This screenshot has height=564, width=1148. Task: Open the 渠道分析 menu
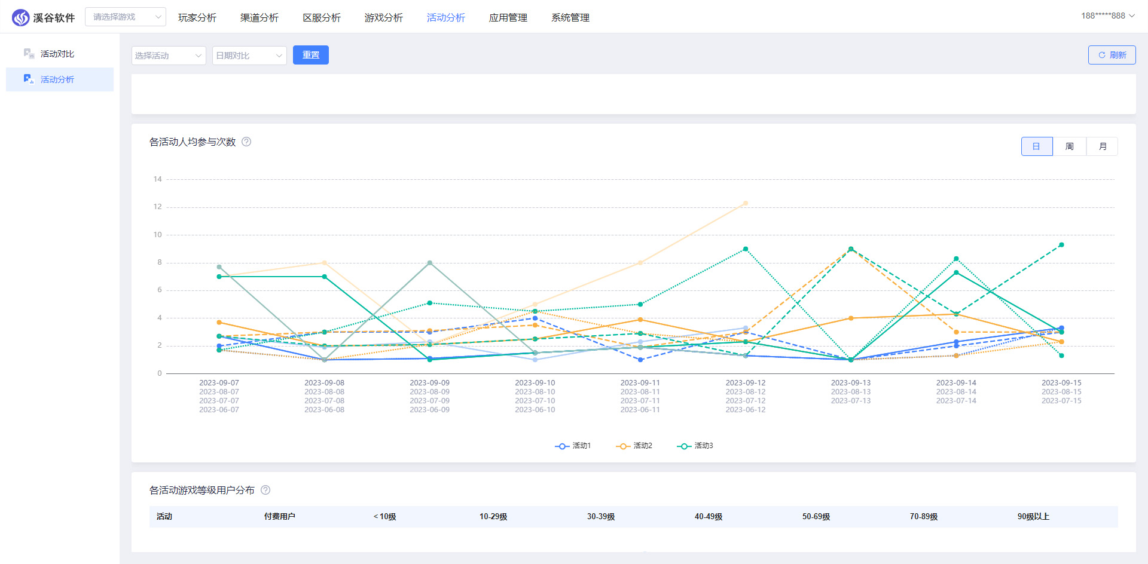(x=259, y=18)
